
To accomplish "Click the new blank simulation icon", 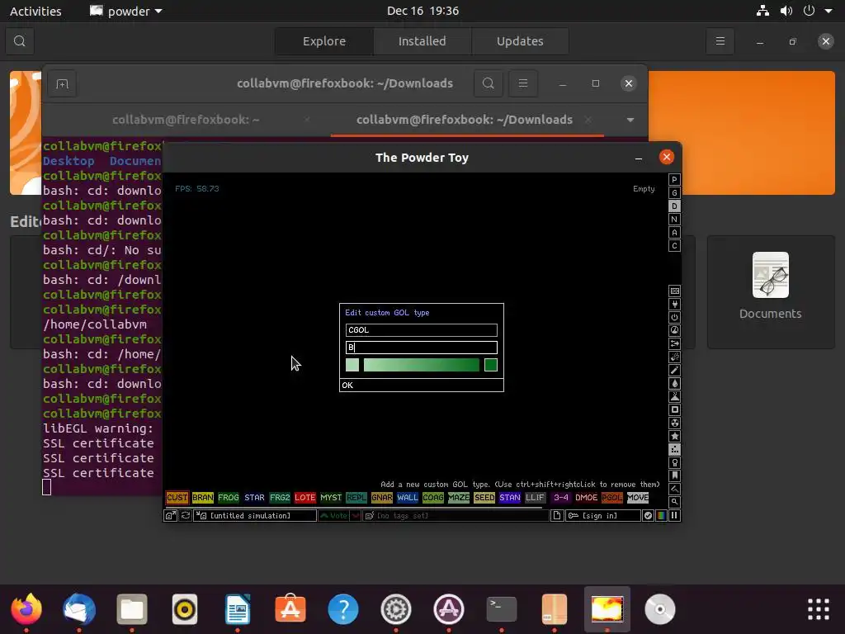I will [557, 516].
